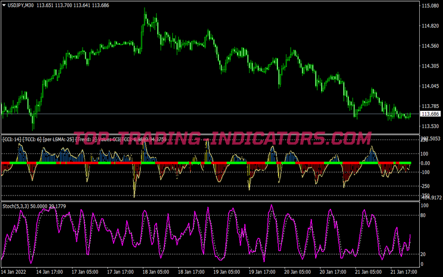443x277 pixels.
Task: Click the 20 Jan 17:00 time label
Action: (x=333, y=272)
